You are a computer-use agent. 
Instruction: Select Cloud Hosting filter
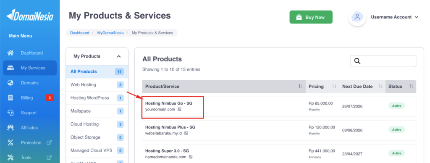pos(97,124)
